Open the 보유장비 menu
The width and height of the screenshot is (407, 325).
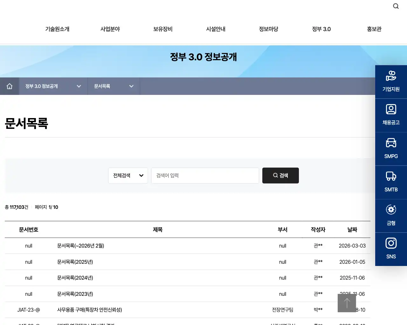(162, 29)
